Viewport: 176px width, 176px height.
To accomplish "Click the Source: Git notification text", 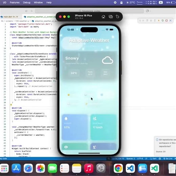I will pos(161,152).
